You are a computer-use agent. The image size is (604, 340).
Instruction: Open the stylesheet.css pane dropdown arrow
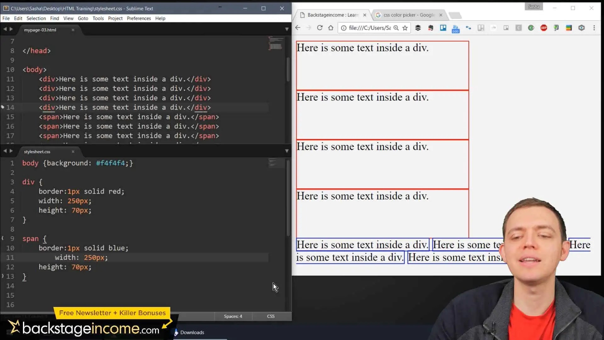[287, 151]
